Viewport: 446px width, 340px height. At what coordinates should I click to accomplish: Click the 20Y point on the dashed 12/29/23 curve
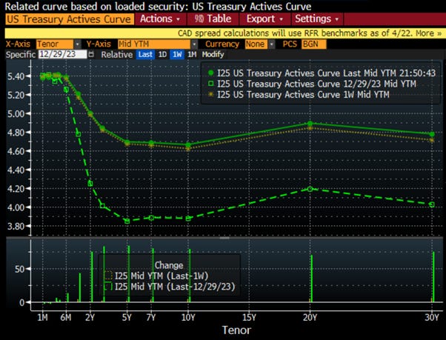click(x=310, y=189)
